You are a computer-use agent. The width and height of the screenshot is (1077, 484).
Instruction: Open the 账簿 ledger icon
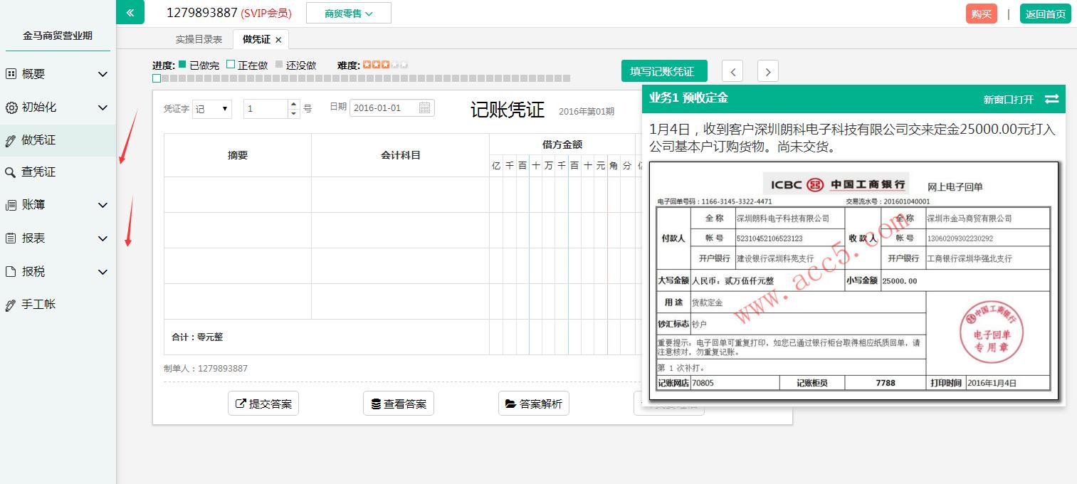pos(13,205)
